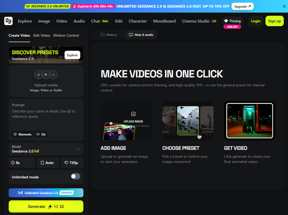This screenshot has width=288, height=215.
Task: Open the Auto aspect ratio selector
Action: click(x=47, y=163)
